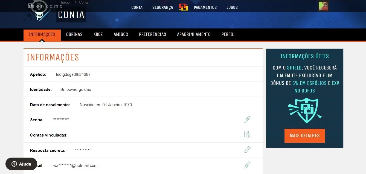Add linked account via Contas vinculadas icon
The height and width of the screenshot is (174, 366).
click(247, 134)
